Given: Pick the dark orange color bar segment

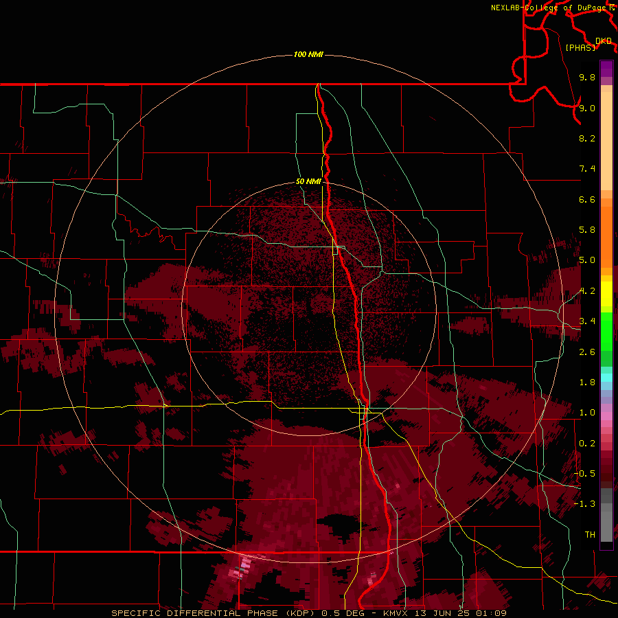Looking at the screenshot, I should (x=606, y=238).
